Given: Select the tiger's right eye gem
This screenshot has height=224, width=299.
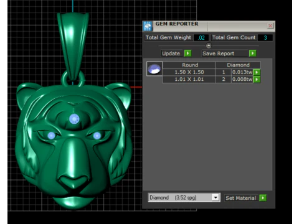Looking at the screenshot, I should (x=97, y=136).
